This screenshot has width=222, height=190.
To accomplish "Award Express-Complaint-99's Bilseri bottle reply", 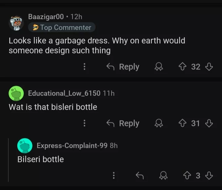I will [x=163, y=176].
